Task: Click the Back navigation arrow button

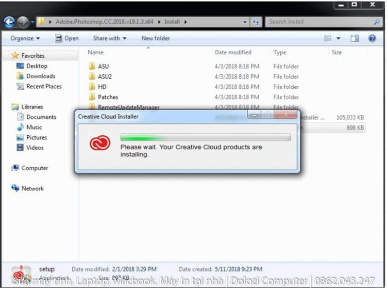Action: pos(9,22)
